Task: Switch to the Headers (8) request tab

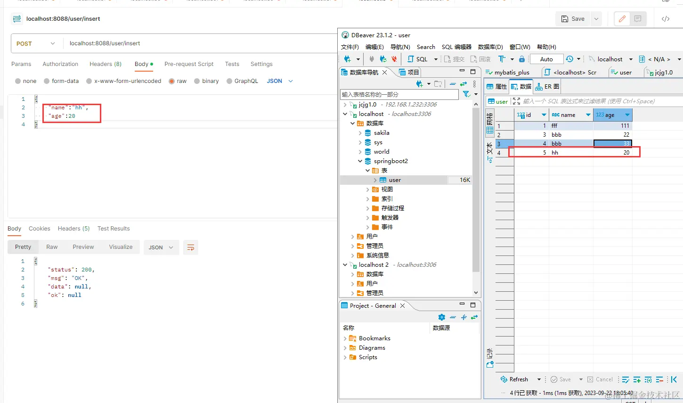Action: pos(106,64)
